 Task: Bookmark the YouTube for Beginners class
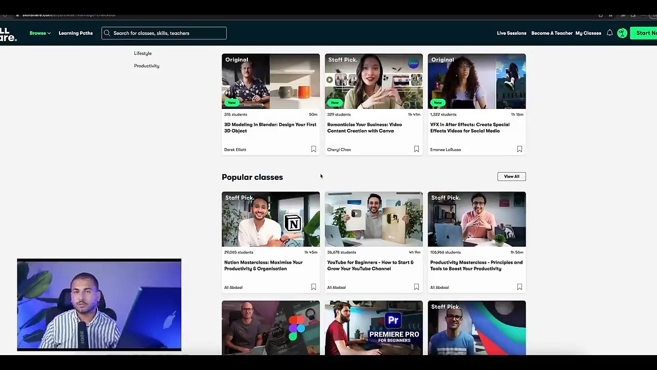416,287
